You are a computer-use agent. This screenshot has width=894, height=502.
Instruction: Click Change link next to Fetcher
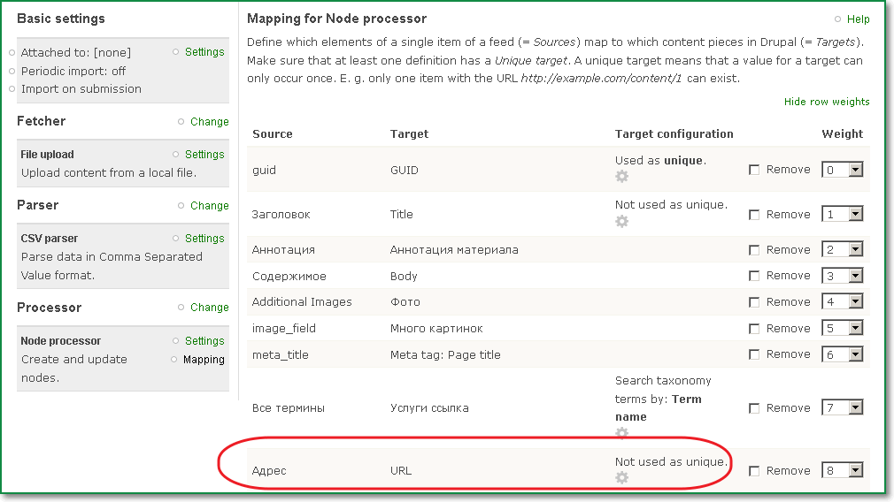pyautogui.click(x=209, y=122)
